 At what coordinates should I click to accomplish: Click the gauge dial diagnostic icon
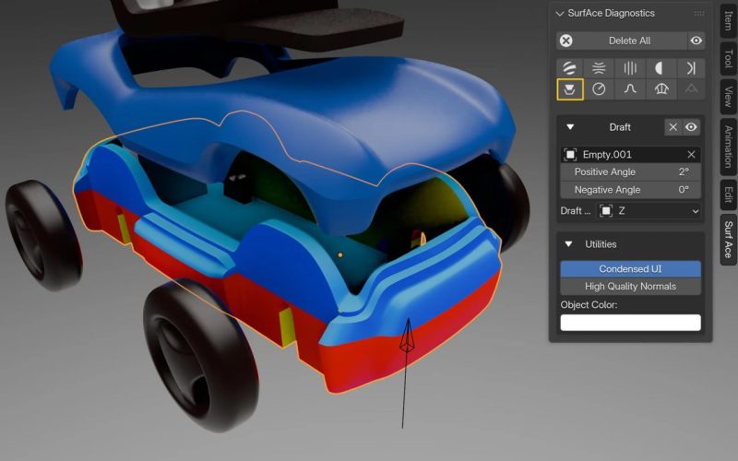(x=600, y=89)
